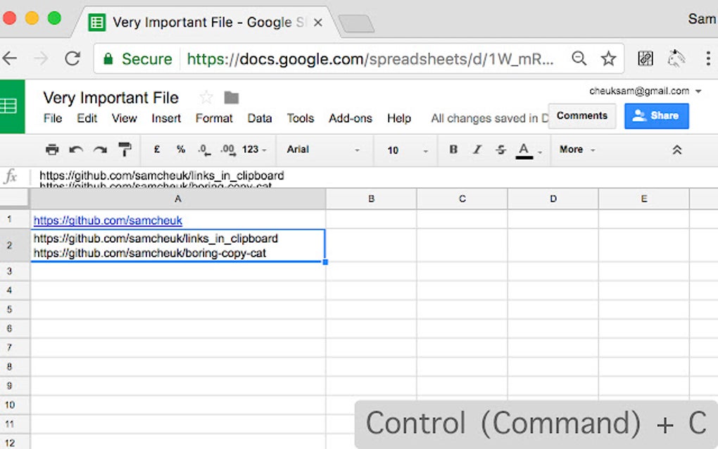Click the link clipboard extension icon
The image size is (718, 449).
645,58
